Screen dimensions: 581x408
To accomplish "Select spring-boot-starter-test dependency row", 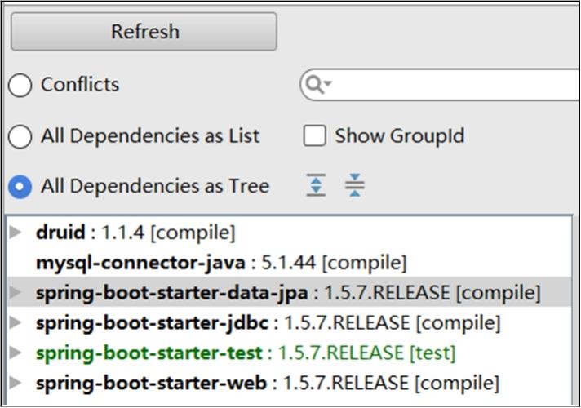I will [245, 353].
